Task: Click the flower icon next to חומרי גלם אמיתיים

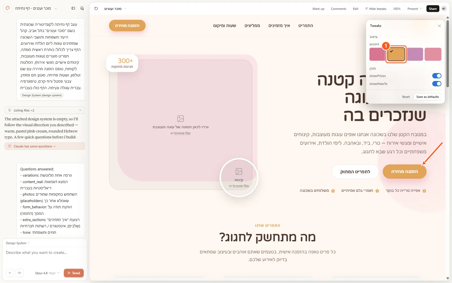Action: [x=377, y=191]
